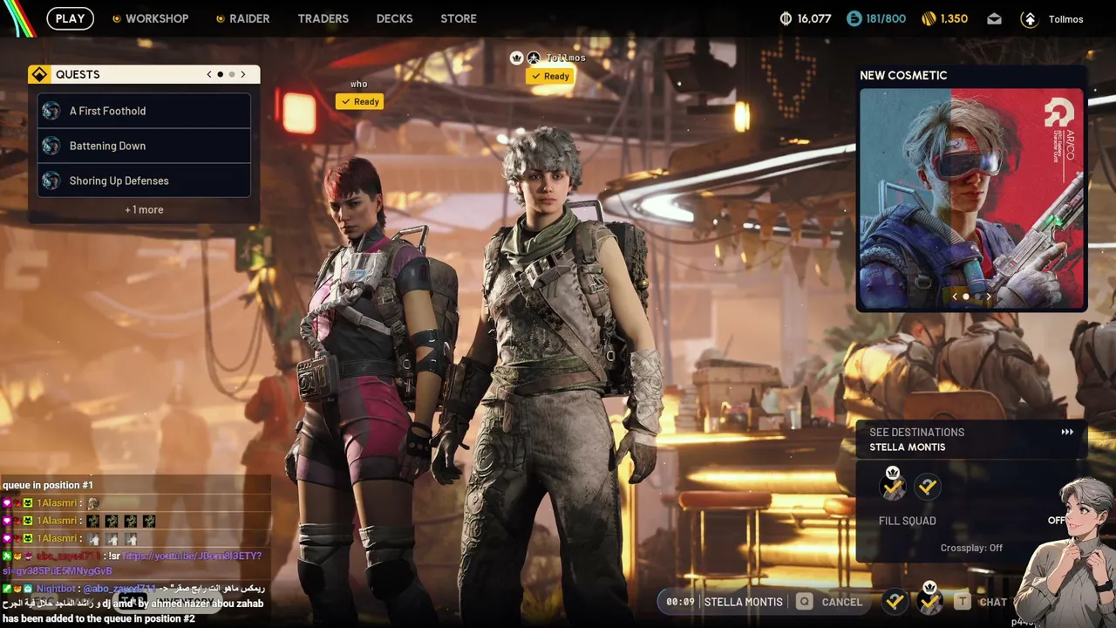Viewport: 1116px width, 628px height.
Task: Click the orange dot beside Raider
Action: click(x=220, y=19)
